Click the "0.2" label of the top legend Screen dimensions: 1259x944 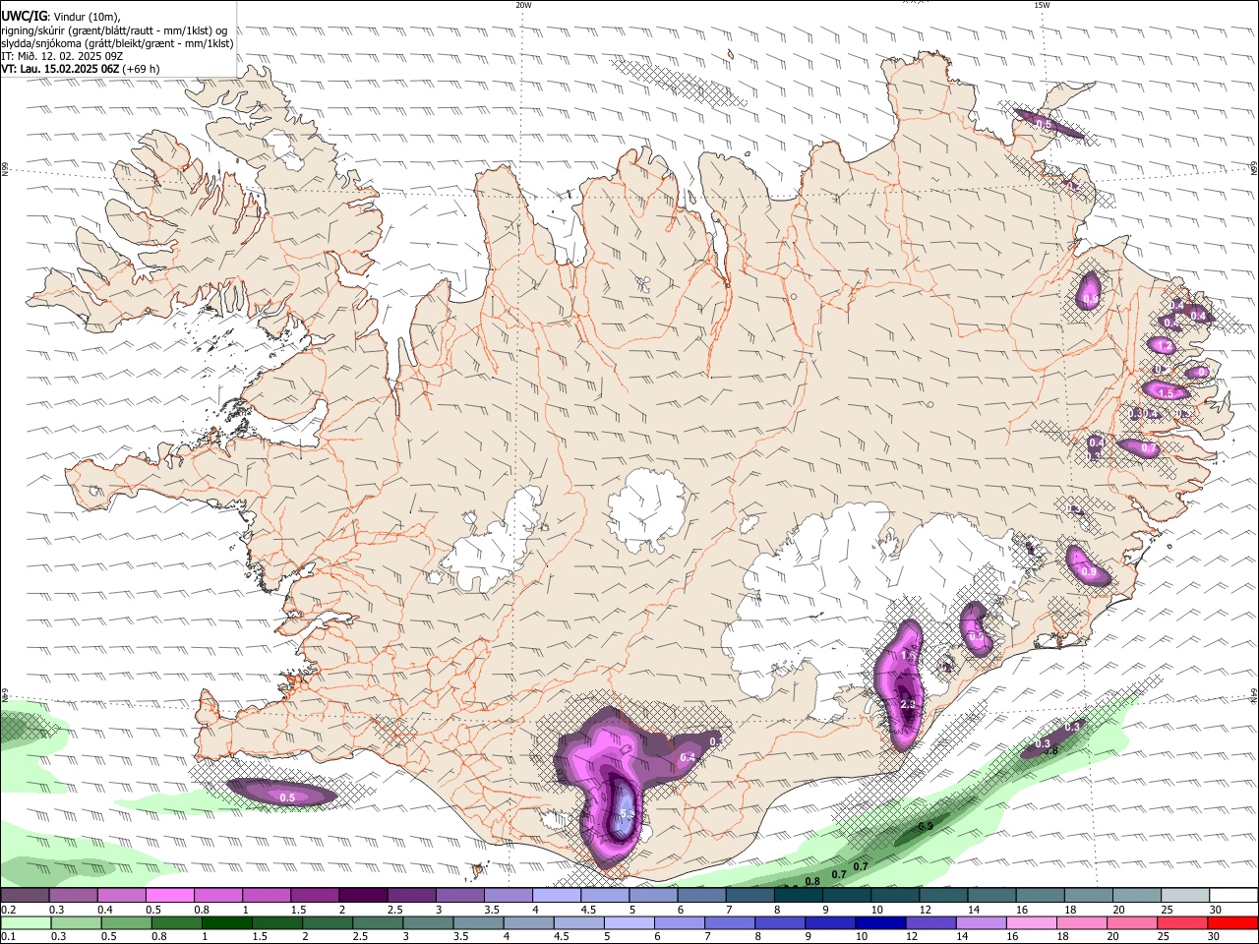(9, 910)
